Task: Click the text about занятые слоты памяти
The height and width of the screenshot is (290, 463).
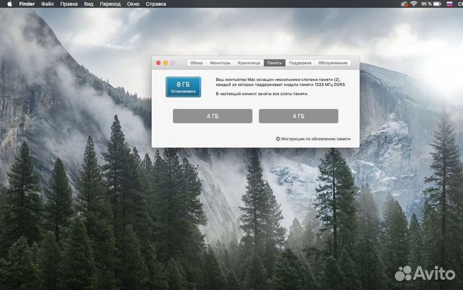Action: [x=262, y=94]
